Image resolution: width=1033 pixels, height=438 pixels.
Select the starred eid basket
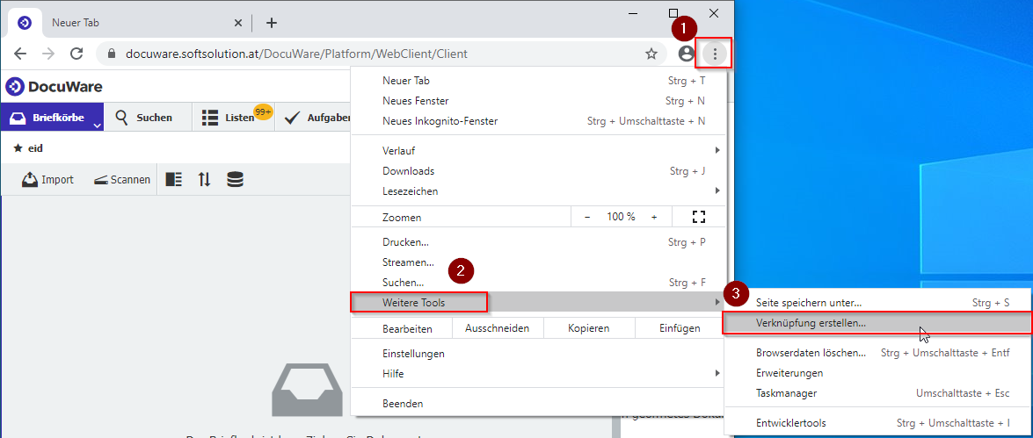point(28,148)
